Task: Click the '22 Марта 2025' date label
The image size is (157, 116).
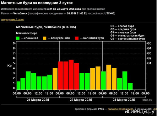Action: 81,100
